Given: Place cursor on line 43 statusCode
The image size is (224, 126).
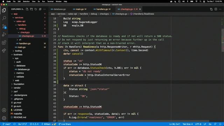Looking at the screenshot, I should [x=70, y=107].
